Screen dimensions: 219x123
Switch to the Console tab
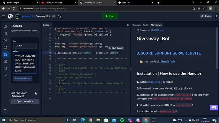[137, 25]
